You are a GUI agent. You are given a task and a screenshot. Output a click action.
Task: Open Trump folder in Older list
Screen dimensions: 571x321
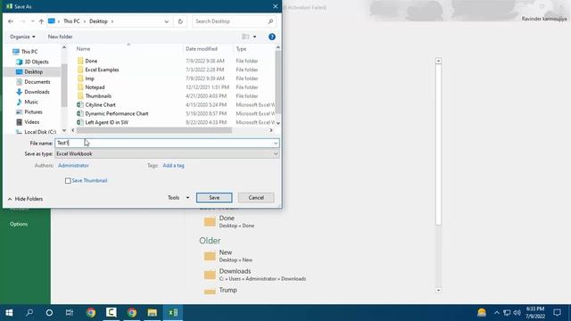(220, 291)
